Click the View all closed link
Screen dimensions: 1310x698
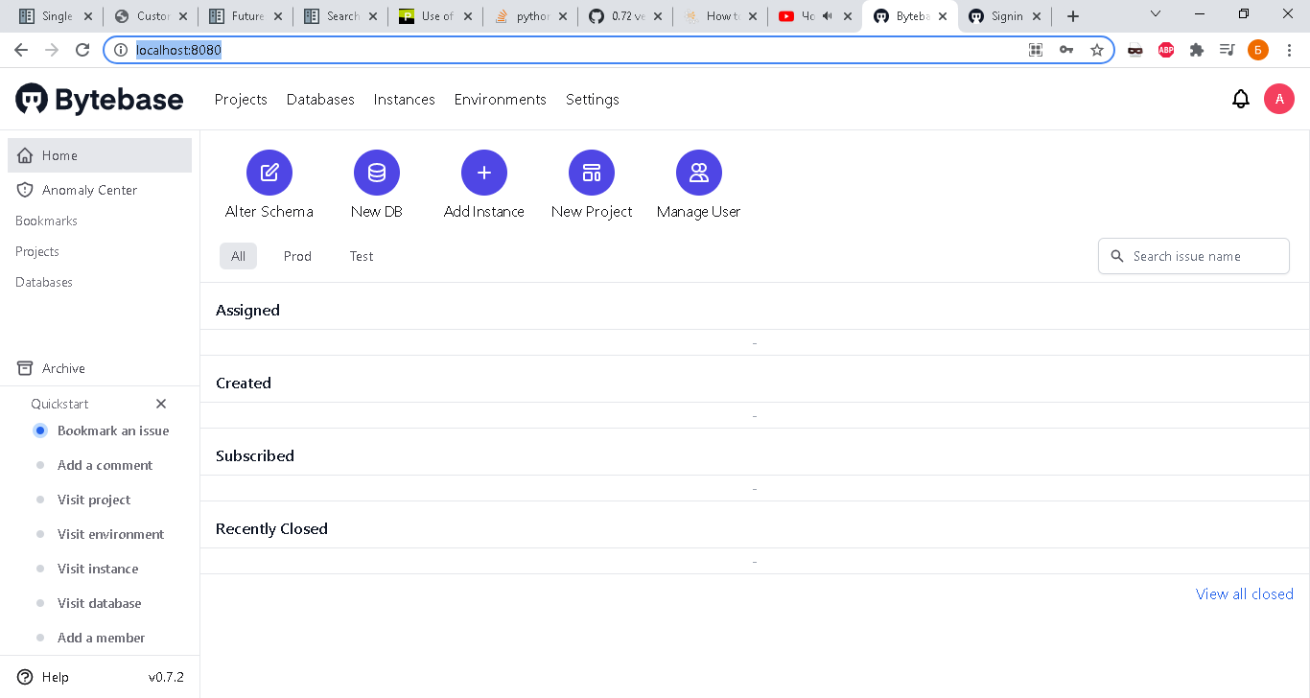(1244, 593)
